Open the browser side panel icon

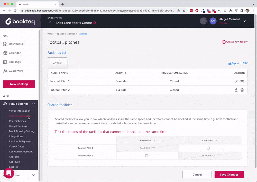tap(242, 11)
